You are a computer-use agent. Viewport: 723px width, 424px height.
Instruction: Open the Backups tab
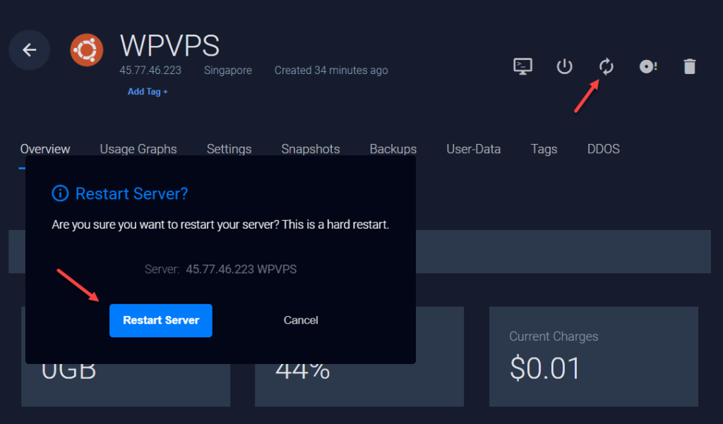click(x=393, y=149)
